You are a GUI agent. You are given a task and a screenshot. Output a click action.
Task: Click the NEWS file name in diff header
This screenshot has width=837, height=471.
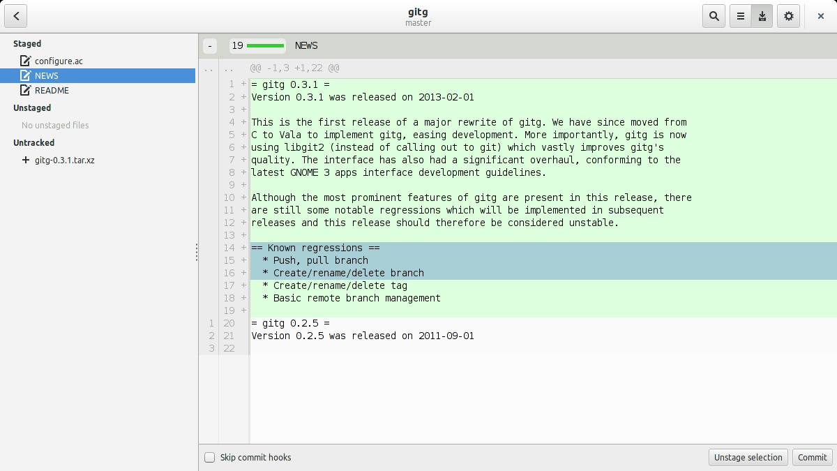click(x=306, y=45)
